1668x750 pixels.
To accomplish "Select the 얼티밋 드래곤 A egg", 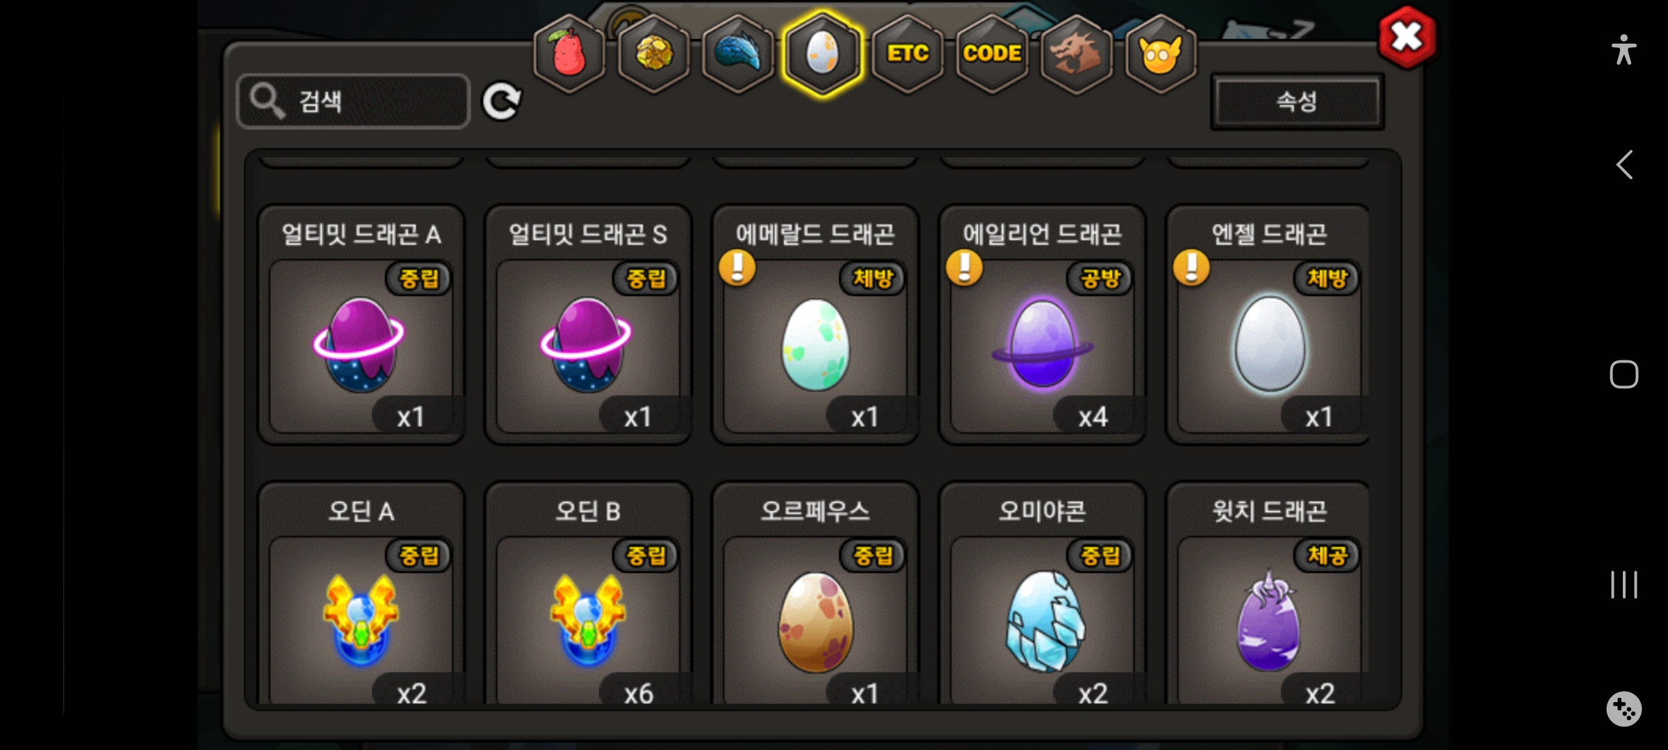I will click(361, 324).
